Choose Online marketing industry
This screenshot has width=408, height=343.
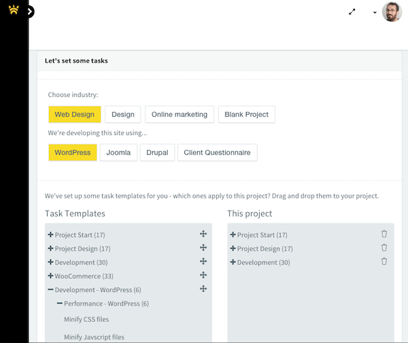(180, 114)
